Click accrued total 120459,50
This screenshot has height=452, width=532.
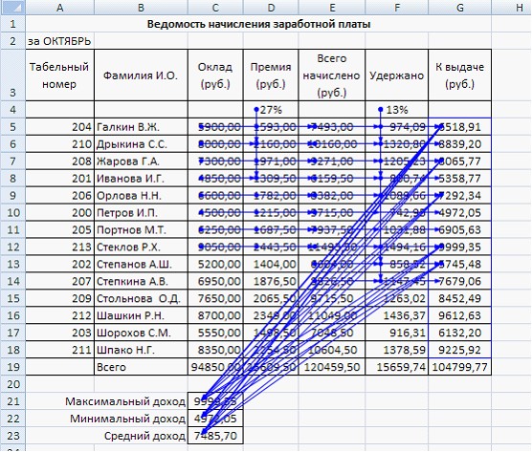332,367
